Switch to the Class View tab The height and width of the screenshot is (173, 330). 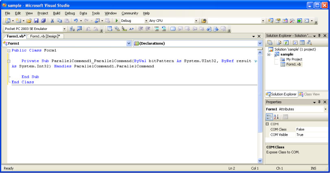point(309,94)
